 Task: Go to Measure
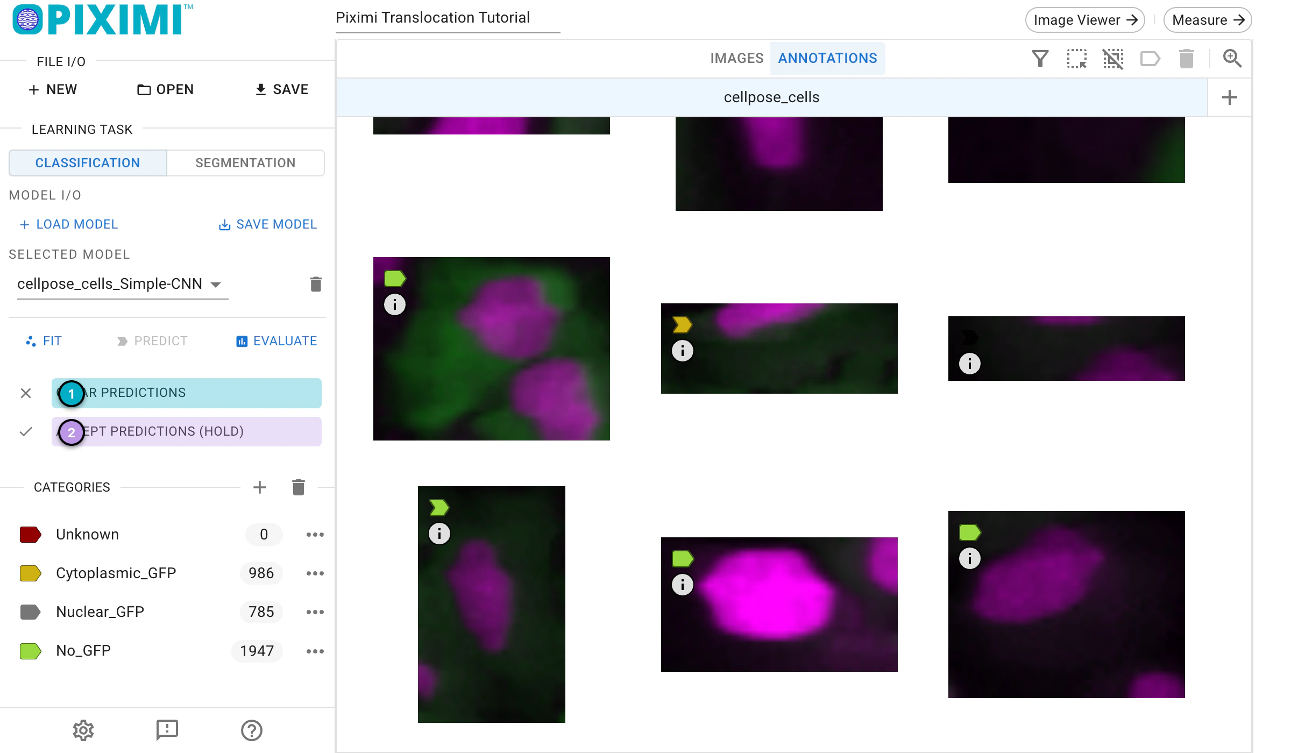1208,20
